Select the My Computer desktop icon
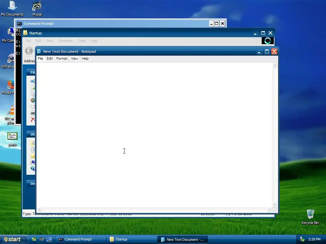Image resolution: width=326 pixels, height=244 pixels. click(x=8, y=35)
